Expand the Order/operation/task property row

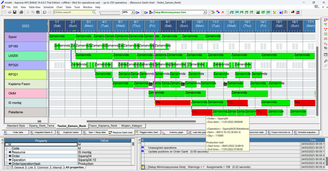(x=10, y=164)
